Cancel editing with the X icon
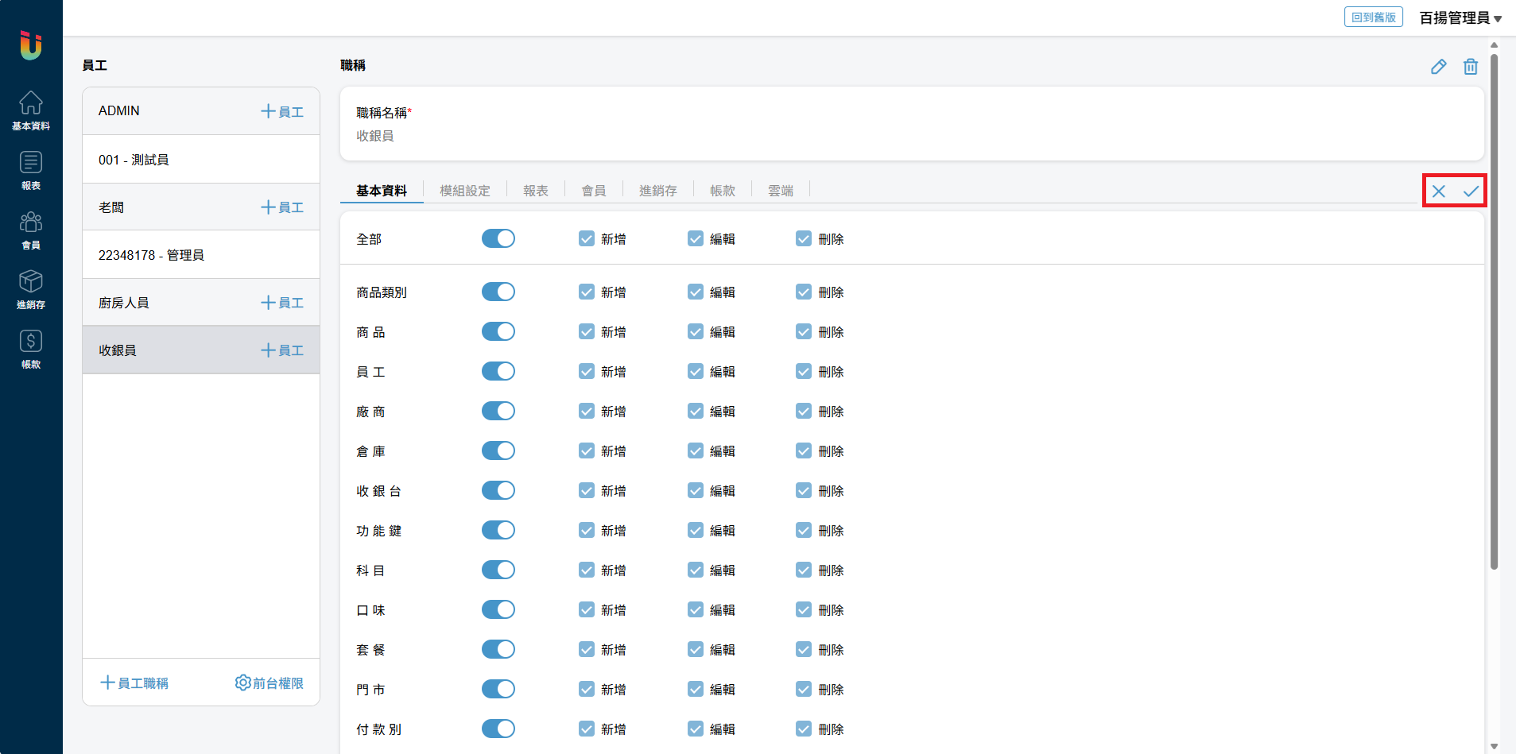 [1438, 191]
